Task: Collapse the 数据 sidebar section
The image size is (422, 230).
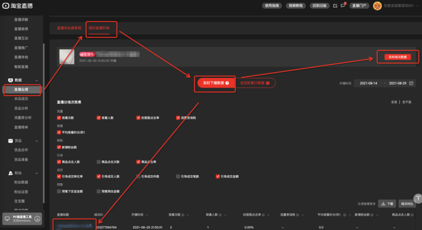Action: (x=37, y=80)
